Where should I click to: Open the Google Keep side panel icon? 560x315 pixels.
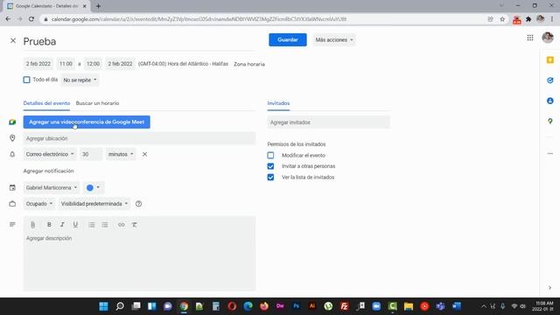[550, 60]
